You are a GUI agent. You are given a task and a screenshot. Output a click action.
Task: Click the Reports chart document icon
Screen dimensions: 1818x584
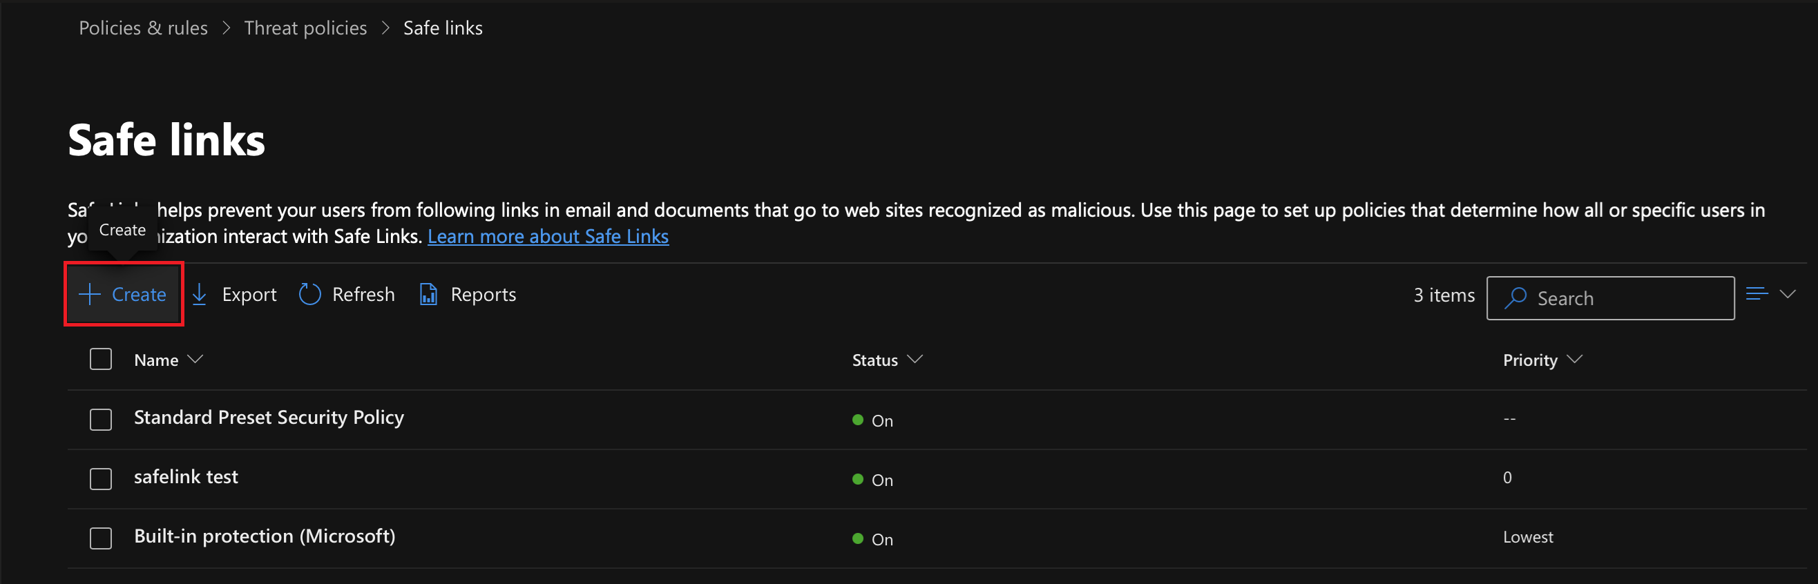pos(428,294)
